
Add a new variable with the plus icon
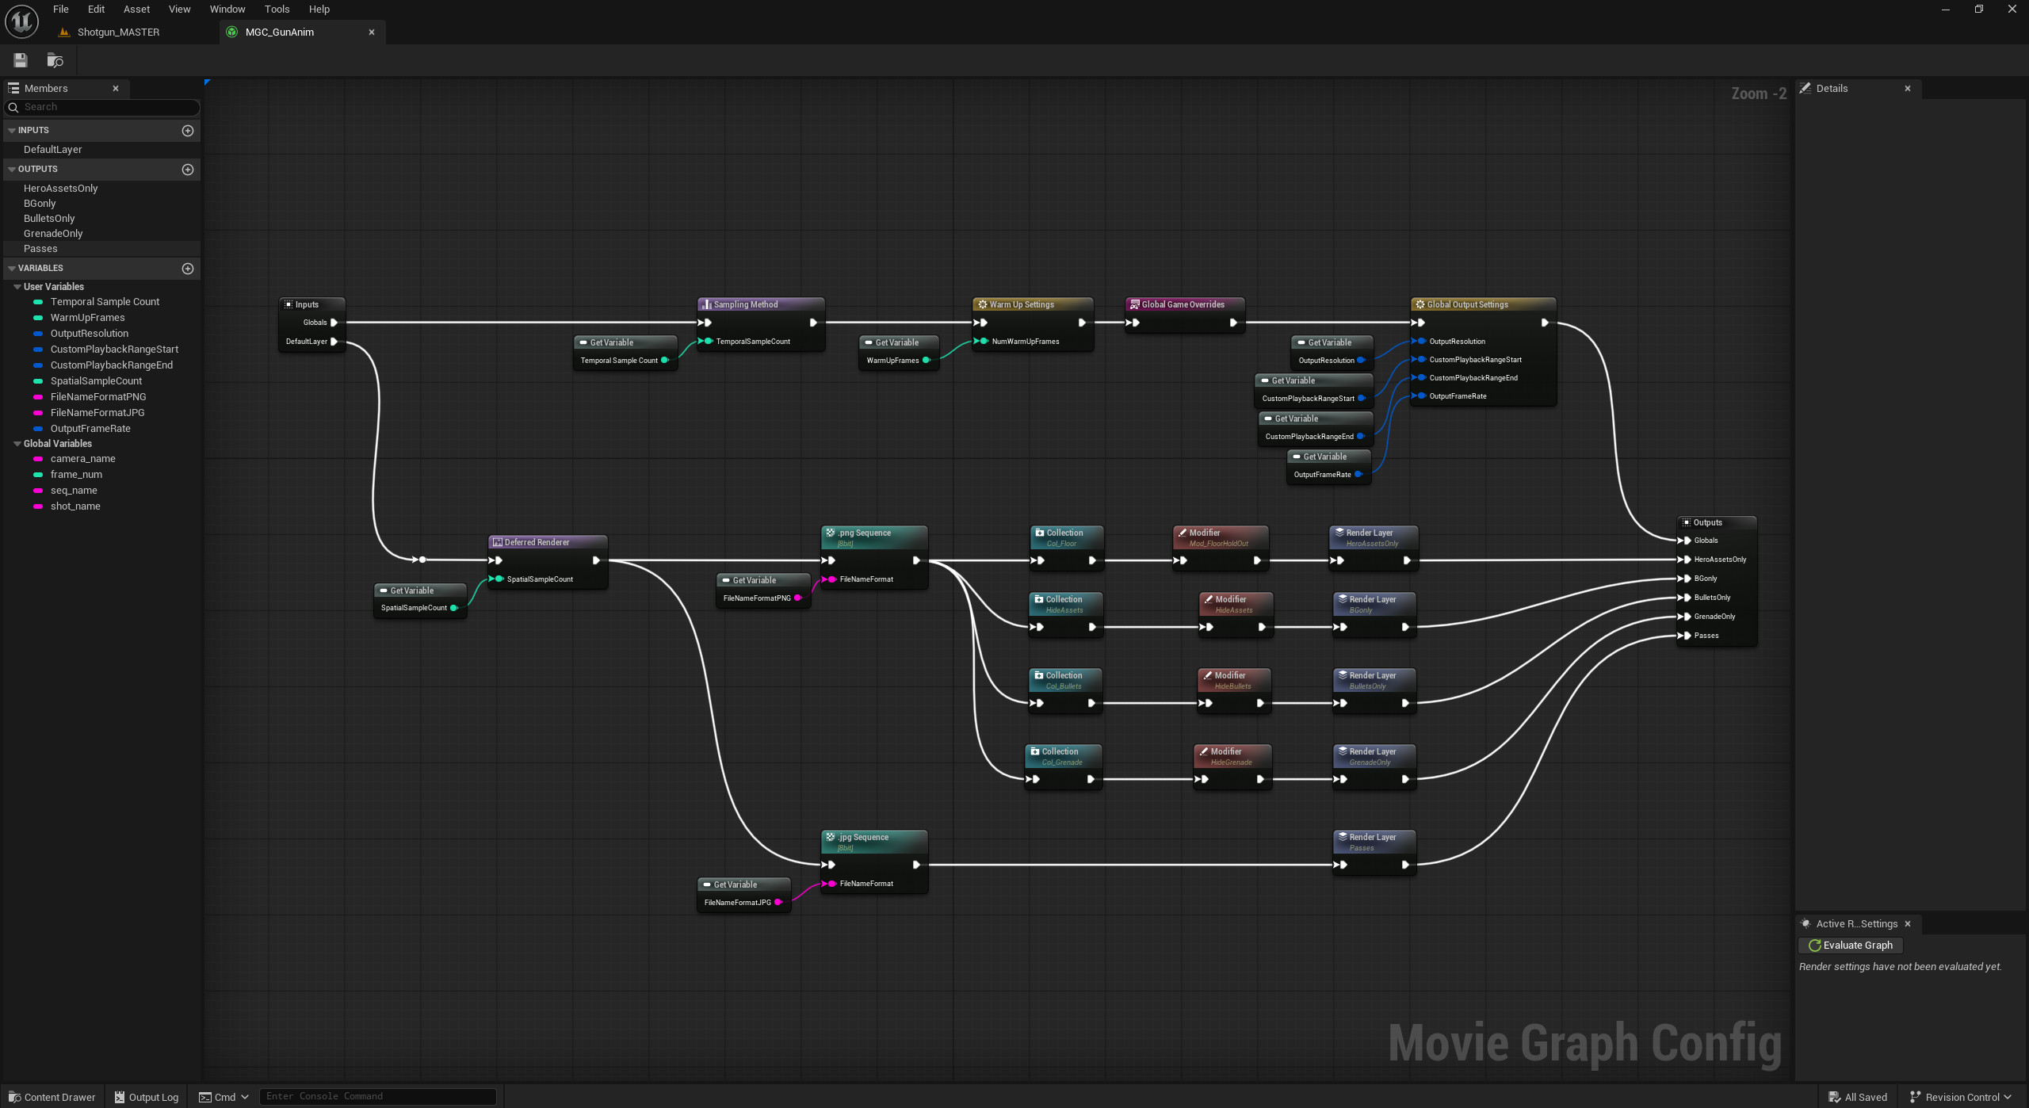(x=188, y=268)
